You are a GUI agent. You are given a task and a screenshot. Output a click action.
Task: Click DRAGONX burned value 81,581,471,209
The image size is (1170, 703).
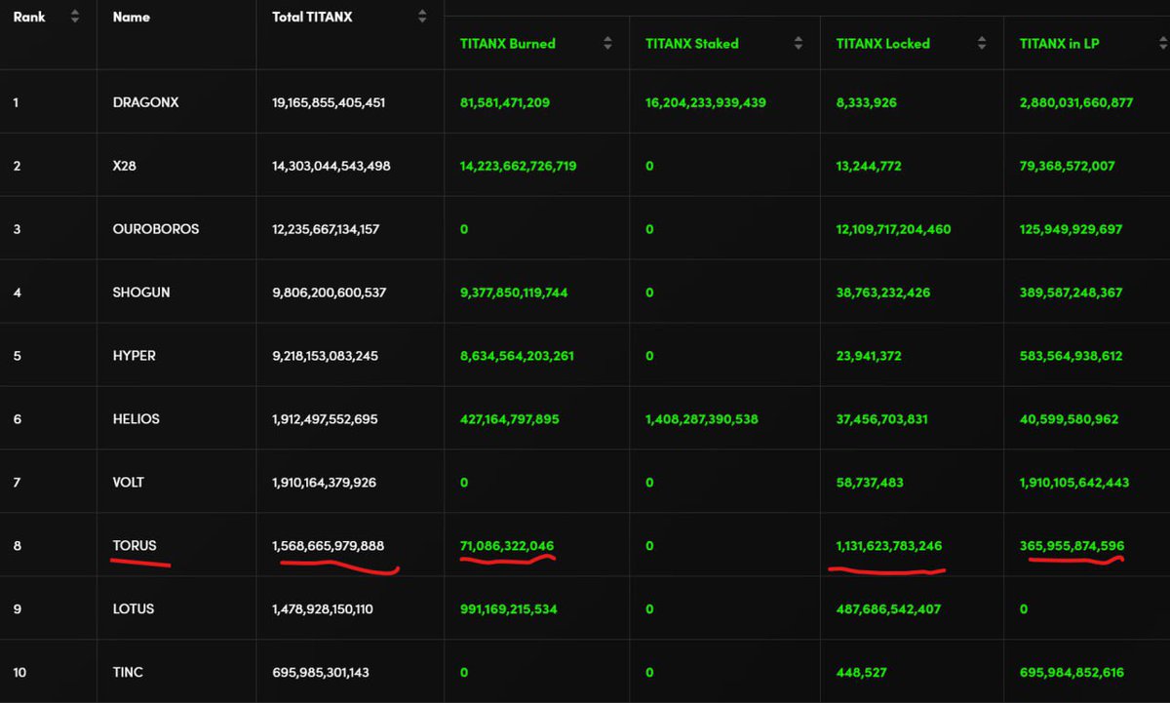coord(505,101)
